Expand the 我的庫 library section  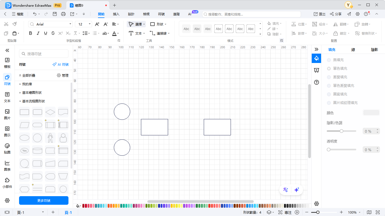[27, 84]
